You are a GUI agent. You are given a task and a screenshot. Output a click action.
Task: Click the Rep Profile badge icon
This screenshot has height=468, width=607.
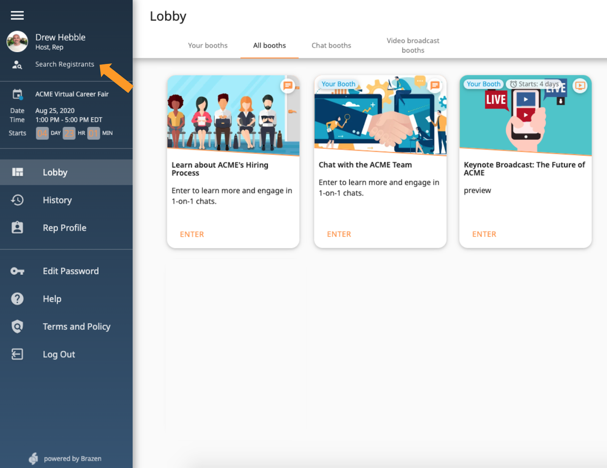[x=17, y=228]
